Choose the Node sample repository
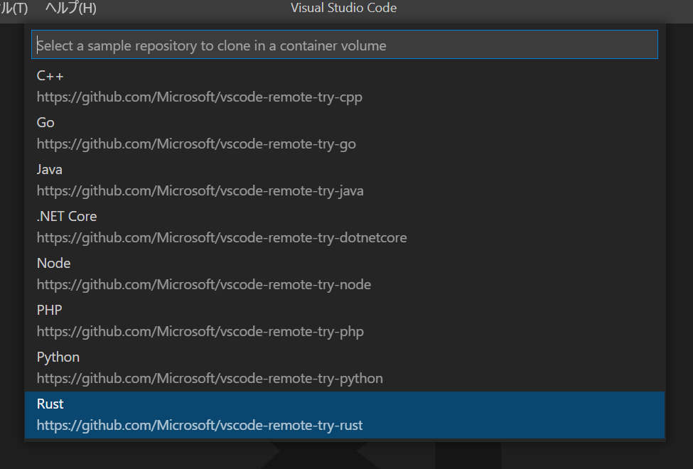 click(x=345, y=274)
